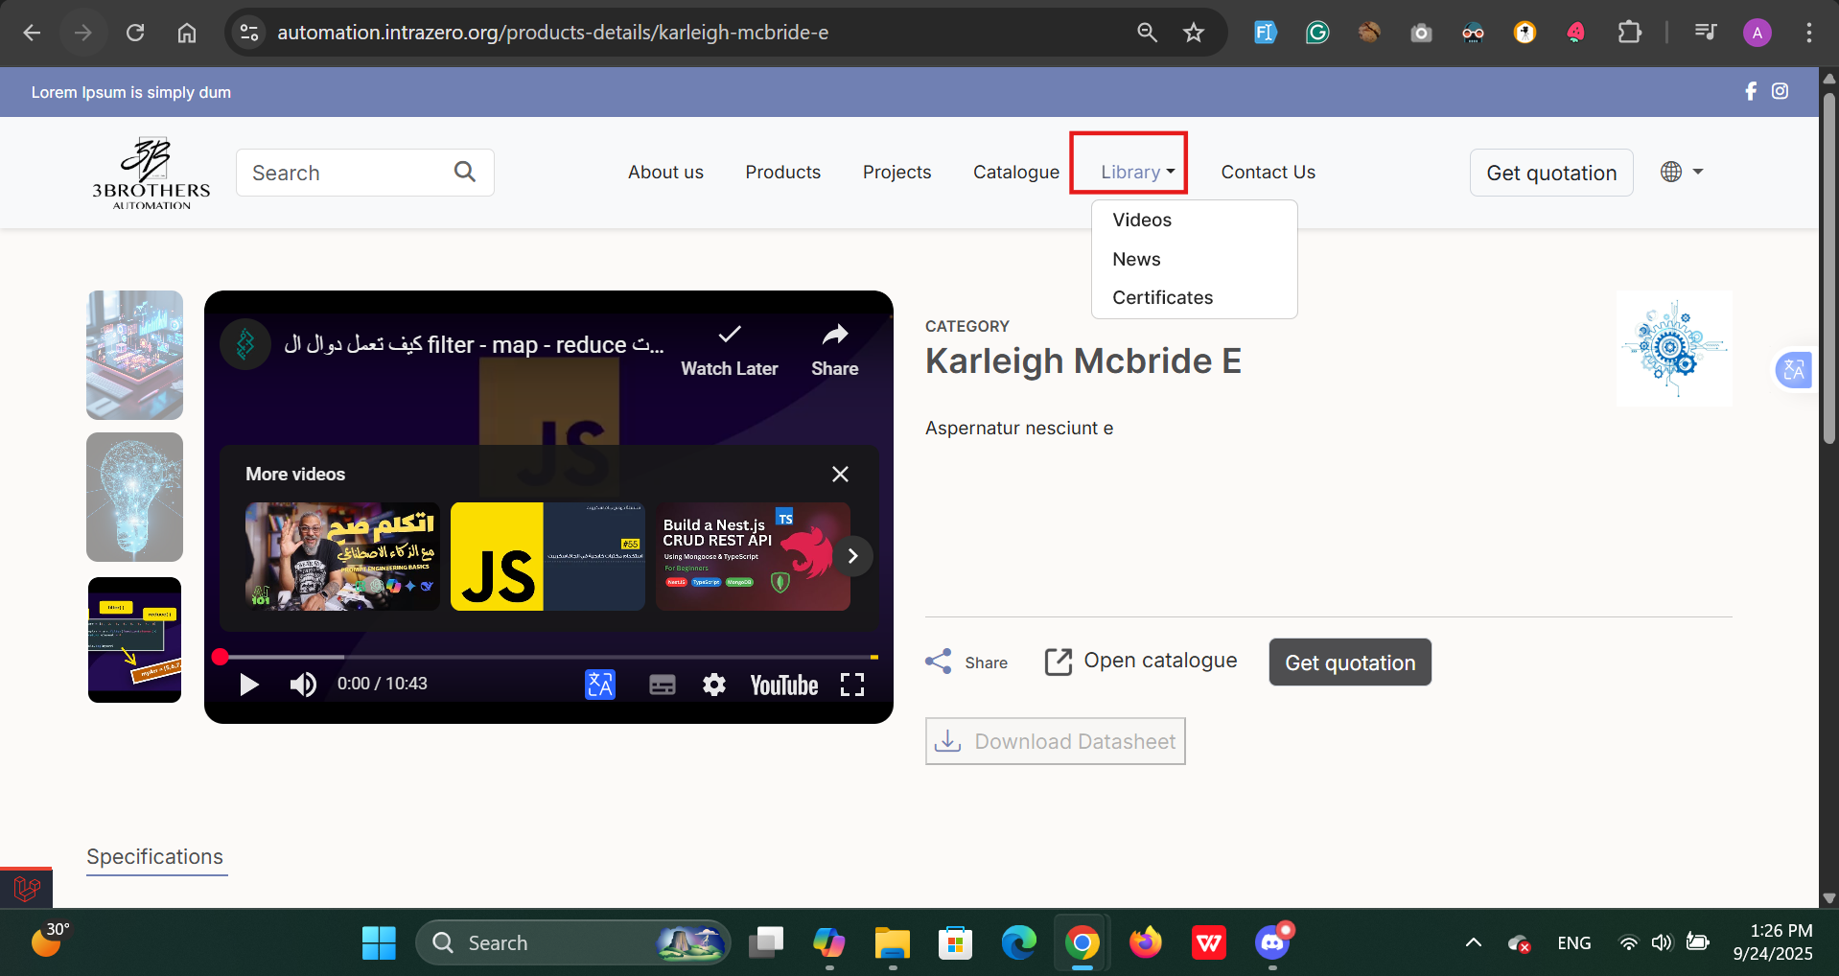
Task: Click the product Share icon
Action: 939,662
